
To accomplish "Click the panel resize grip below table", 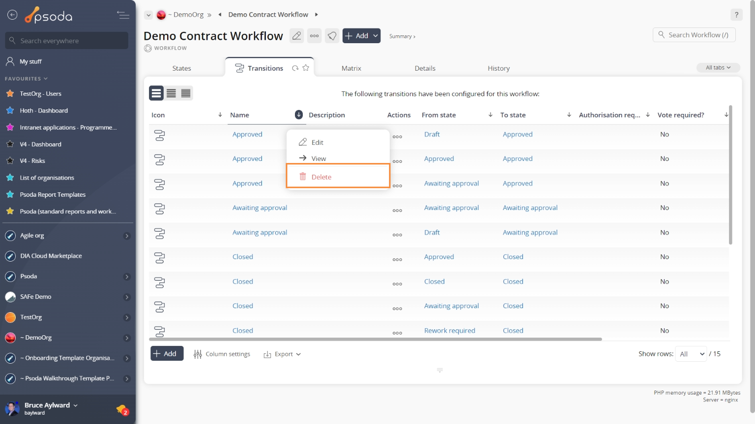I will [439, 370].
